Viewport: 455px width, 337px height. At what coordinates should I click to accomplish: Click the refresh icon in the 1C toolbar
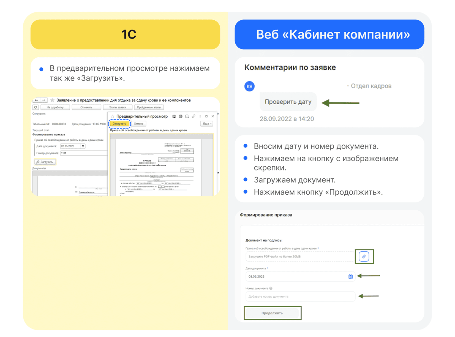click(36, 107)
